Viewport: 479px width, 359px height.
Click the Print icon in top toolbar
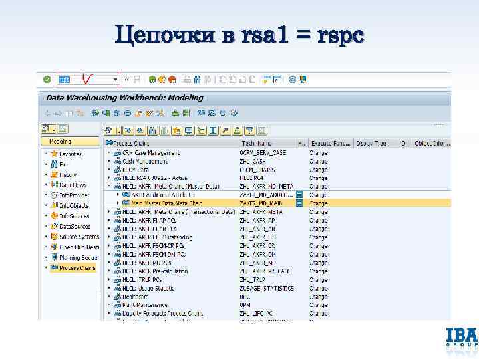187,80
